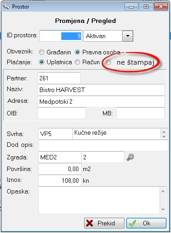
Task: Select the Račun payment radio button
Action: [x=77, y=62]
